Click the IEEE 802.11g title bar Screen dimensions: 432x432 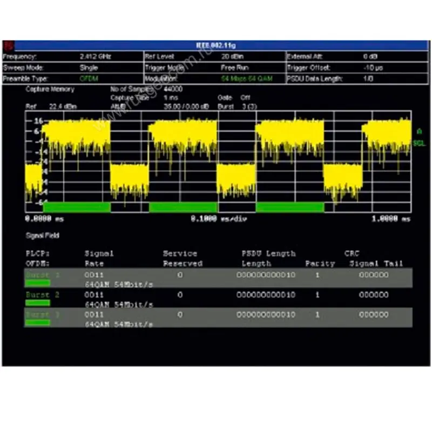[x=216, y=45]
